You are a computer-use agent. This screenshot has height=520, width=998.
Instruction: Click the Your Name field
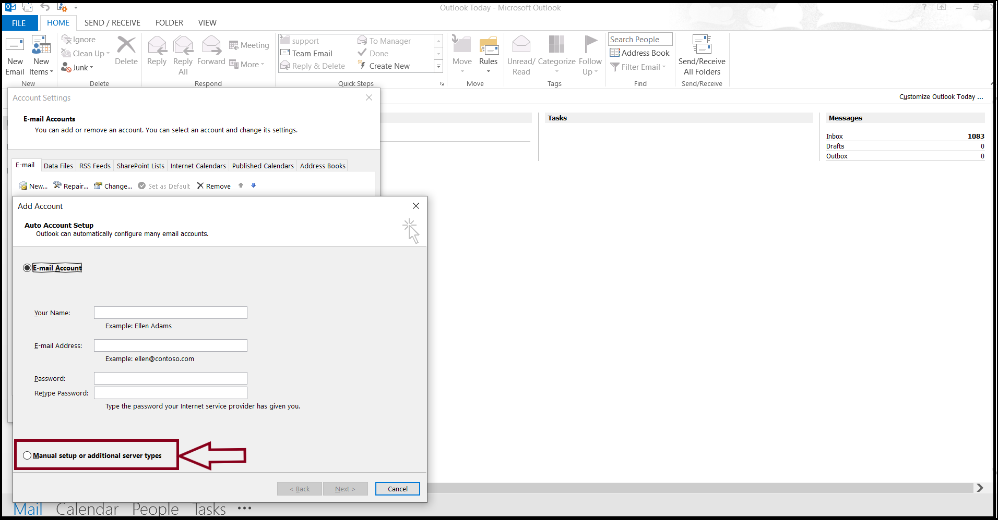coord(171,313)
